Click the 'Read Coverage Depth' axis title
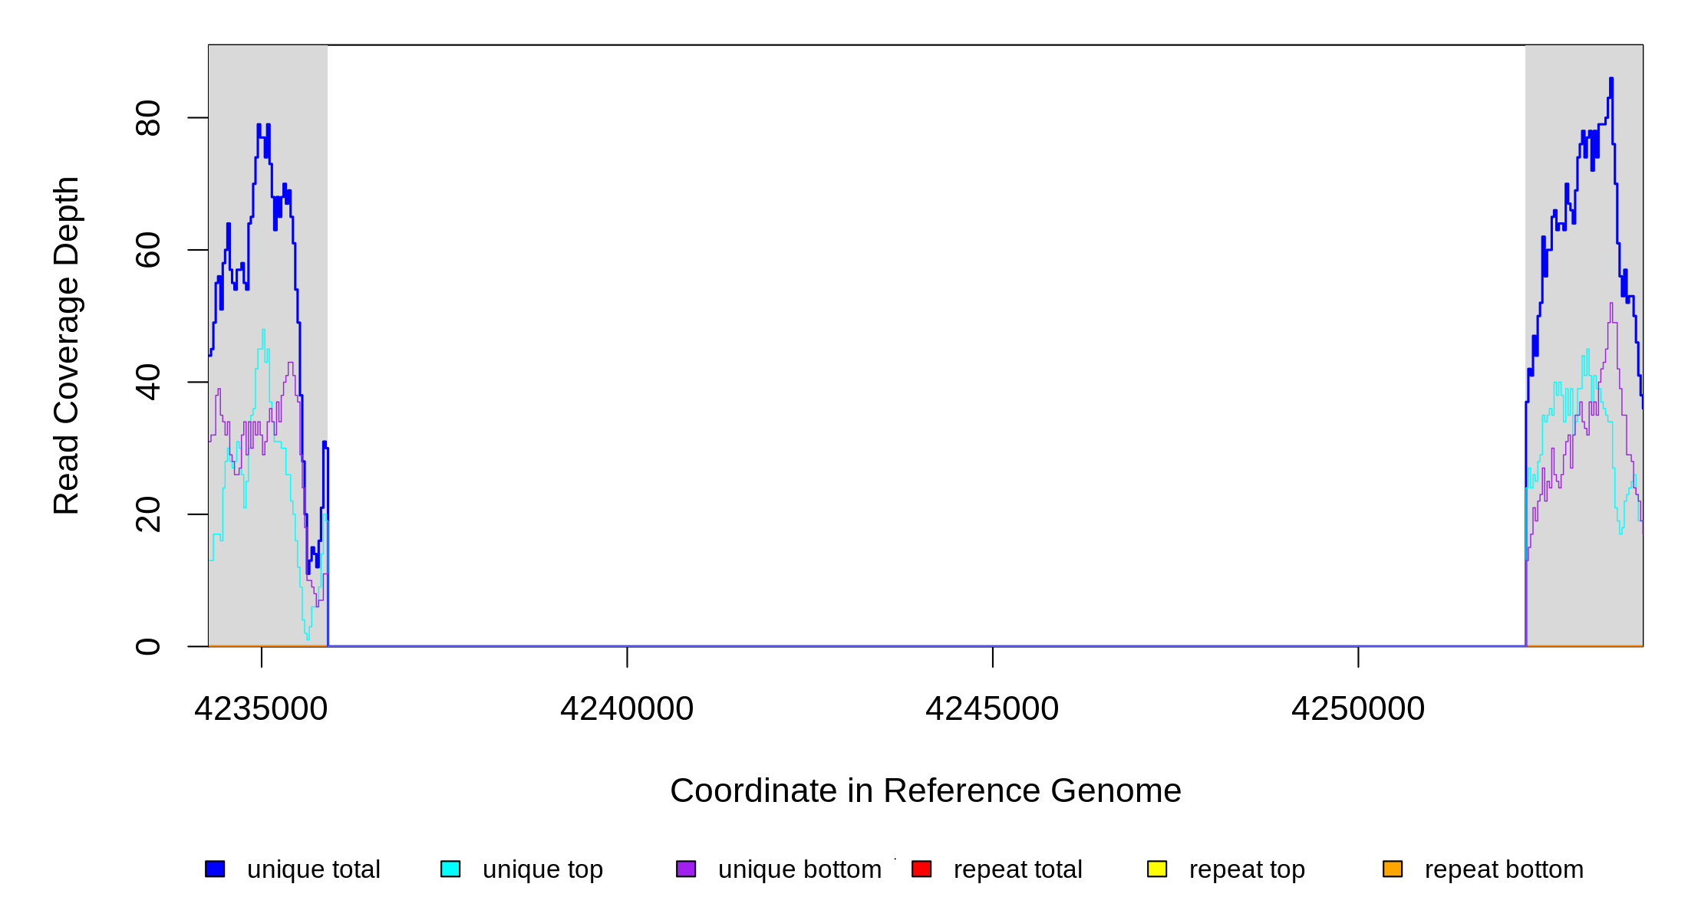 pyautogui.click(x=67, y=345)
